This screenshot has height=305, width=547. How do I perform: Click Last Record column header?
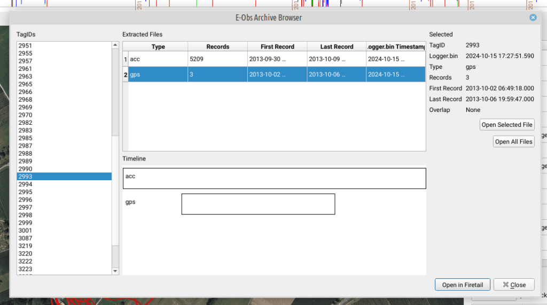[x=337, y=46]
